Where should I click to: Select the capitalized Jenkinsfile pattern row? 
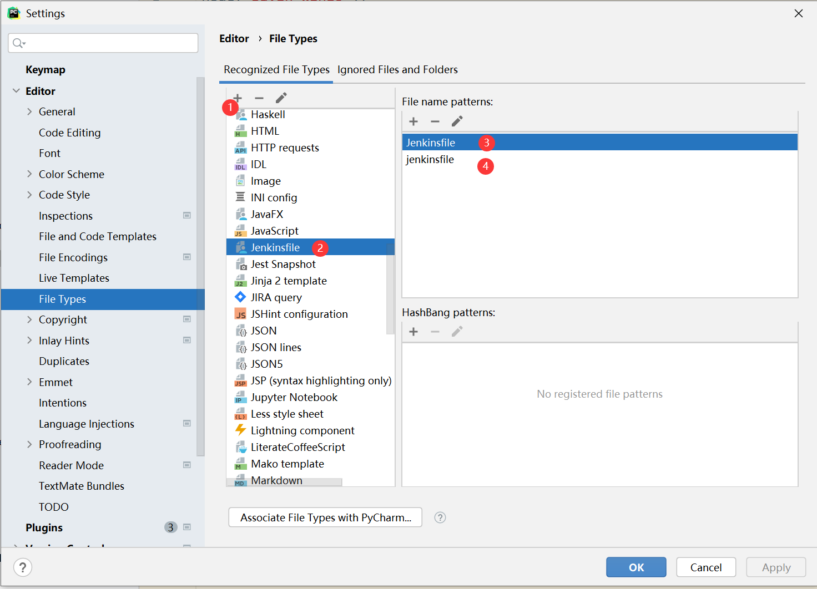coord(599,143)
